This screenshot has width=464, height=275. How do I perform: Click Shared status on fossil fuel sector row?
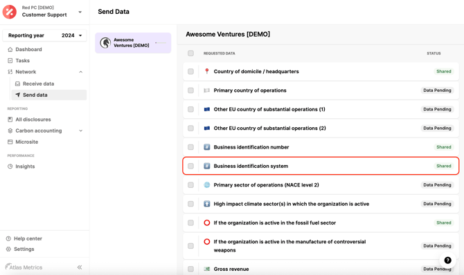click(x=444, y=222)
